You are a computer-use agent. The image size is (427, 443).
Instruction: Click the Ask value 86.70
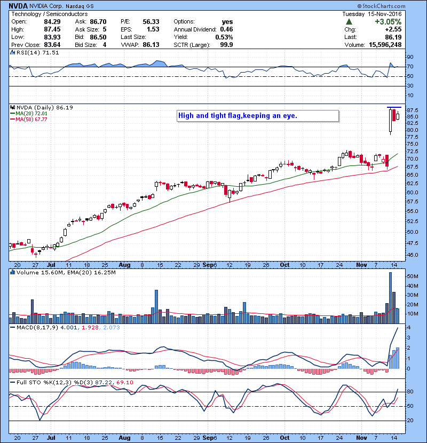98,22
